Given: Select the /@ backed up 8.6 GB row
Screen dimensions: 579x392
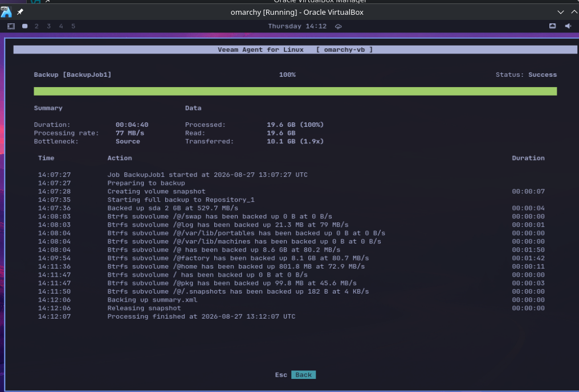Looking at the screenshot, I should pyautogui.click(x=291, y=250).
